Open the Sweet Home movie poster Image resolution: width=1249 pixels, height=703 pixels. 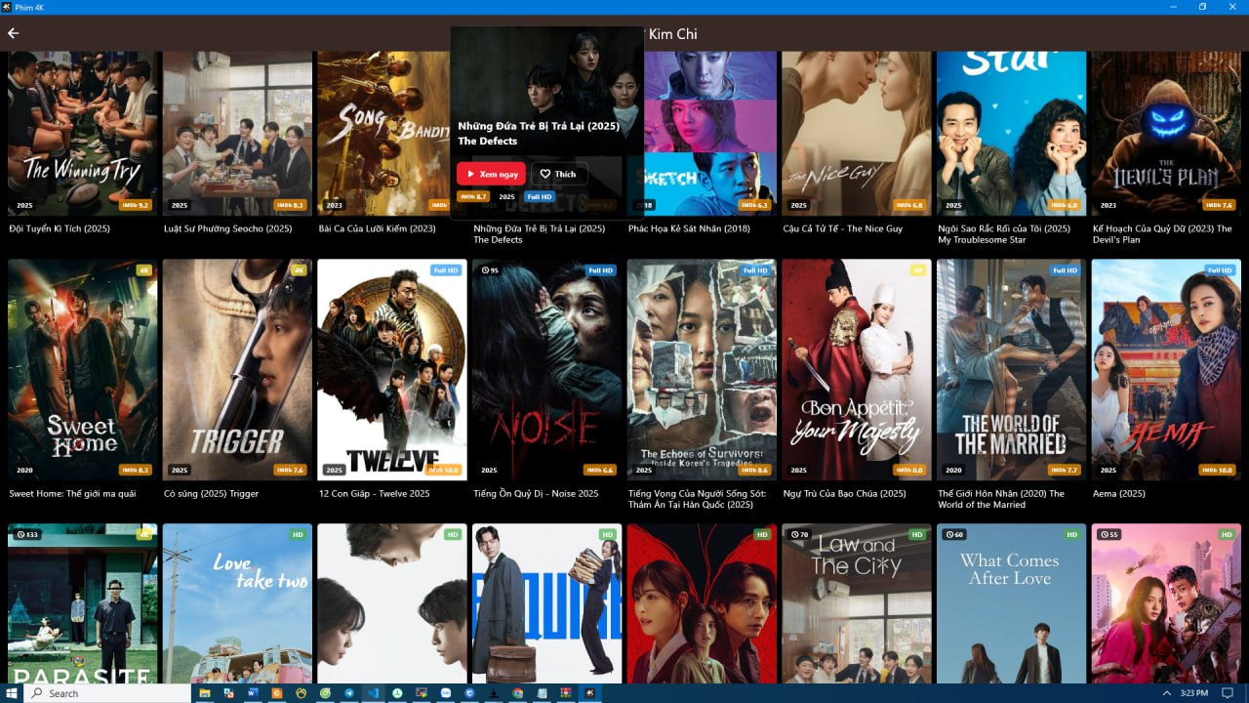tap(82, 369)
